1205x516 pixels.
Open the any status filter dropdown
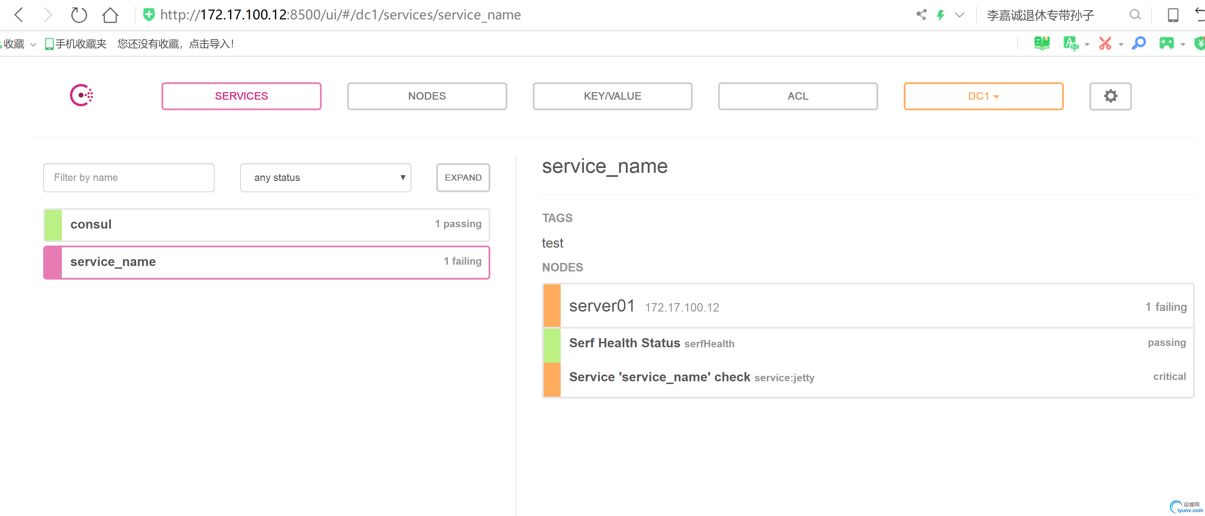tap(325, 178)
